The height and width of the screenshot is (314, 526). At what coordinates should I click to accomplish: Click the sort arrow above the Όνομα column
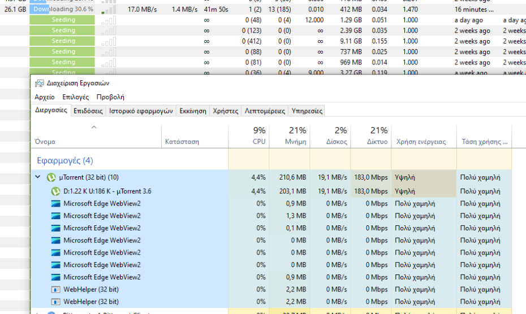(x=94, y=128)
